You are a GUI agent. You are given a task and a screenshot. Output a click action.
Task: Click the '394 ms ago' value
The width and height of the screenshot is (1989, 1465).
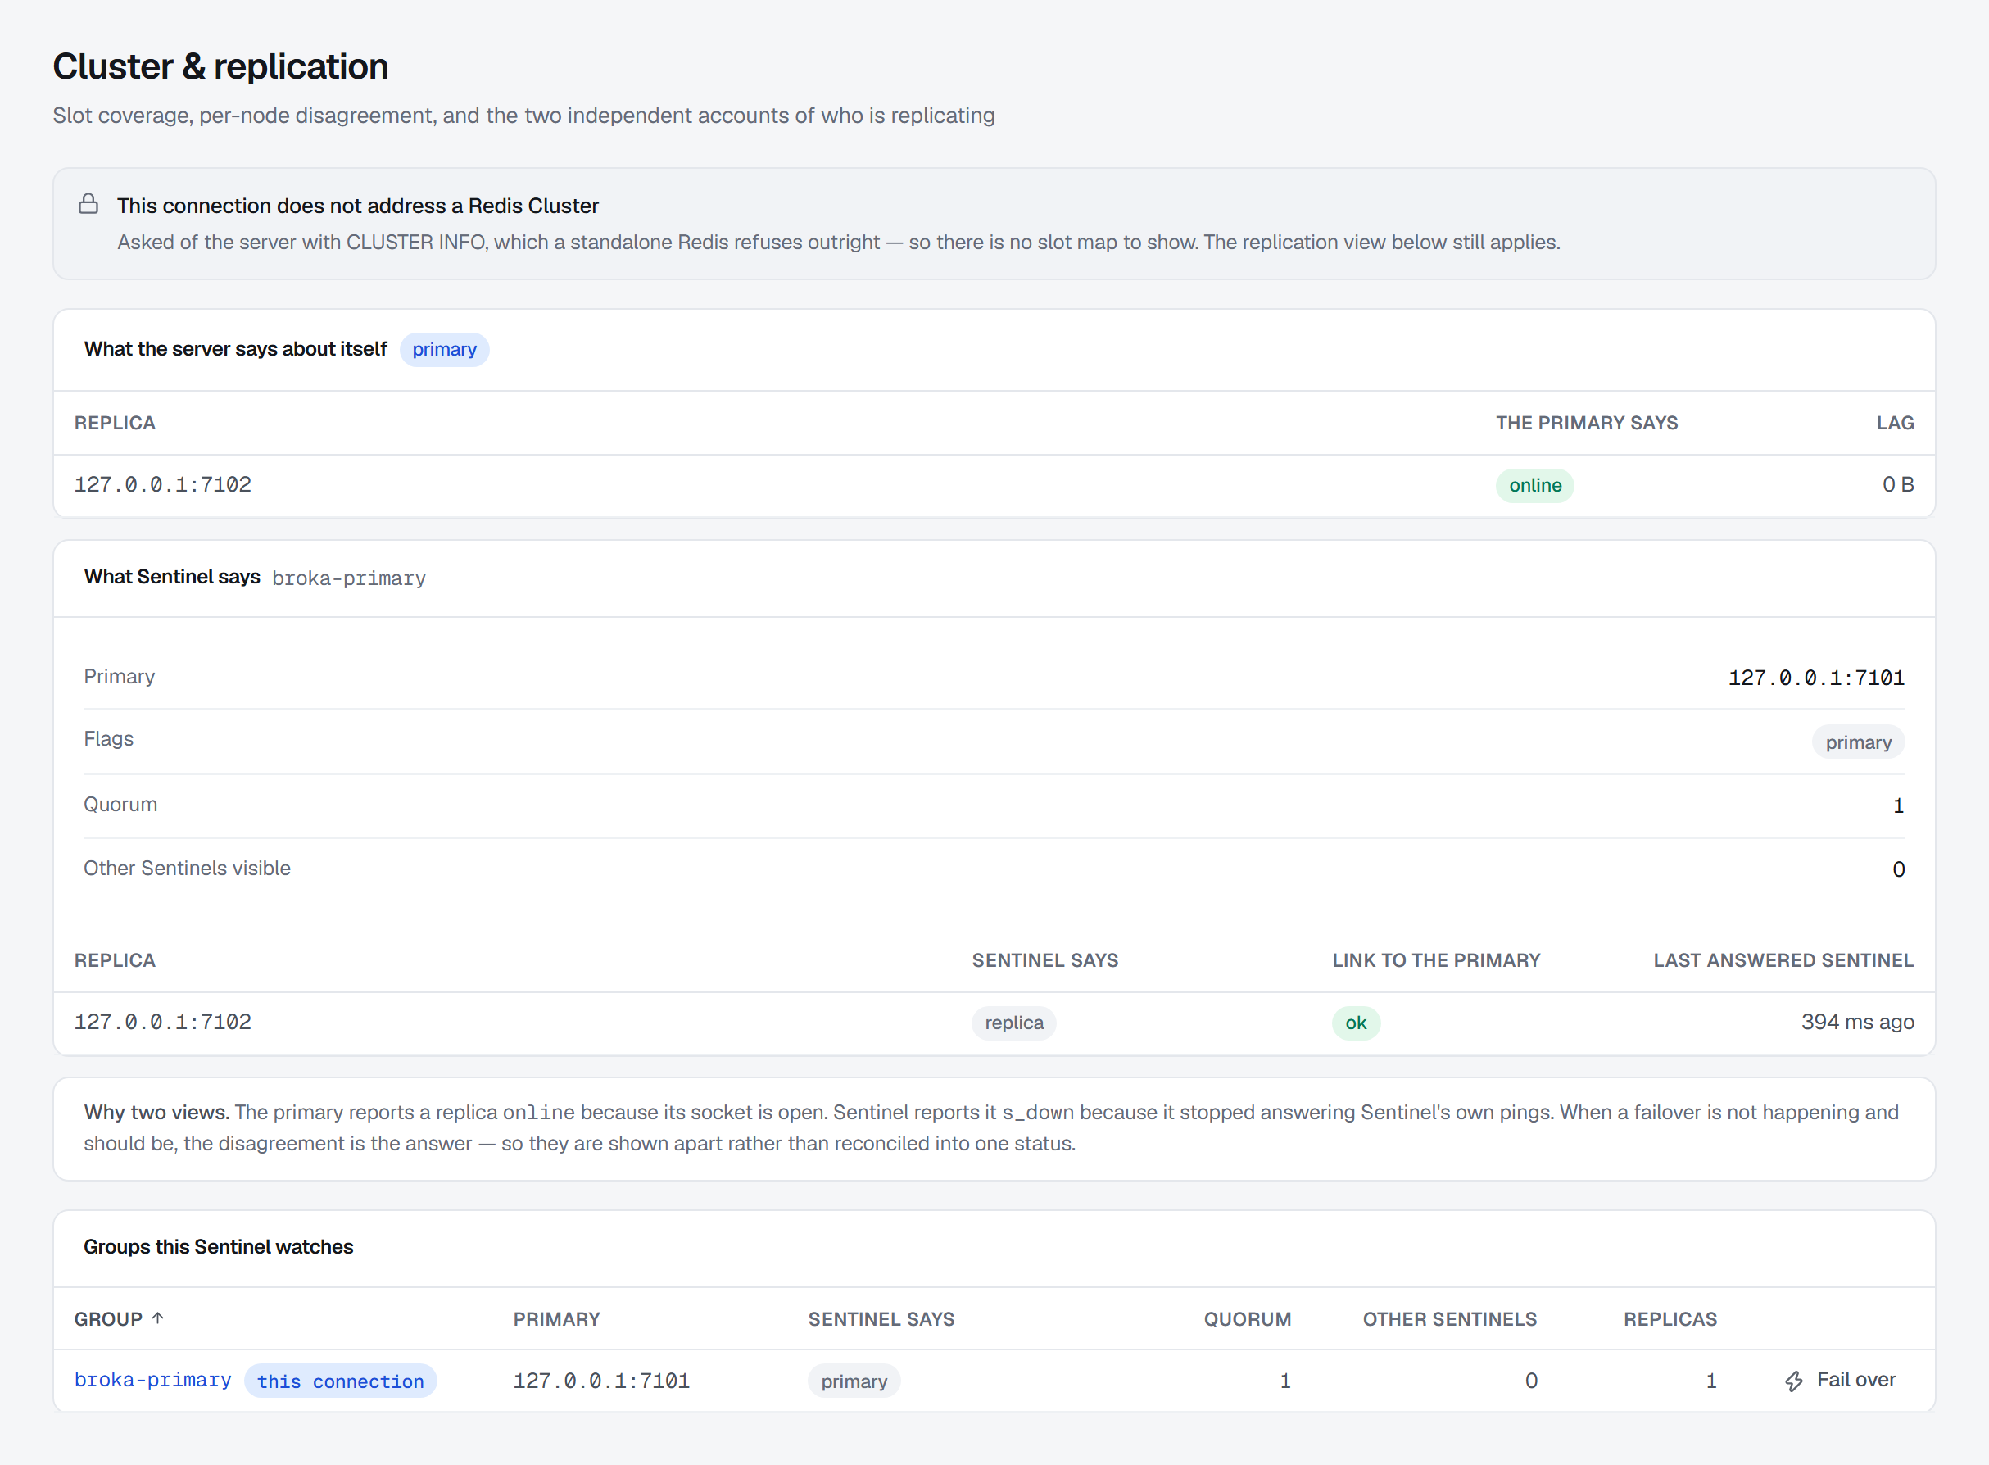coord(1858,1022)
